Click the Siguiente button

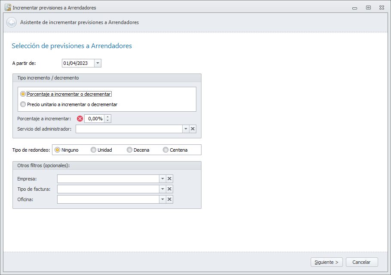(327, 262)
